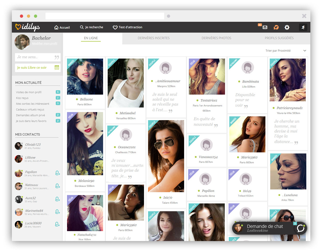This screenshot has height=251, width=323.
Task: Click Oceane2101's placeholder avatar icon
Action: coord(126,135)
